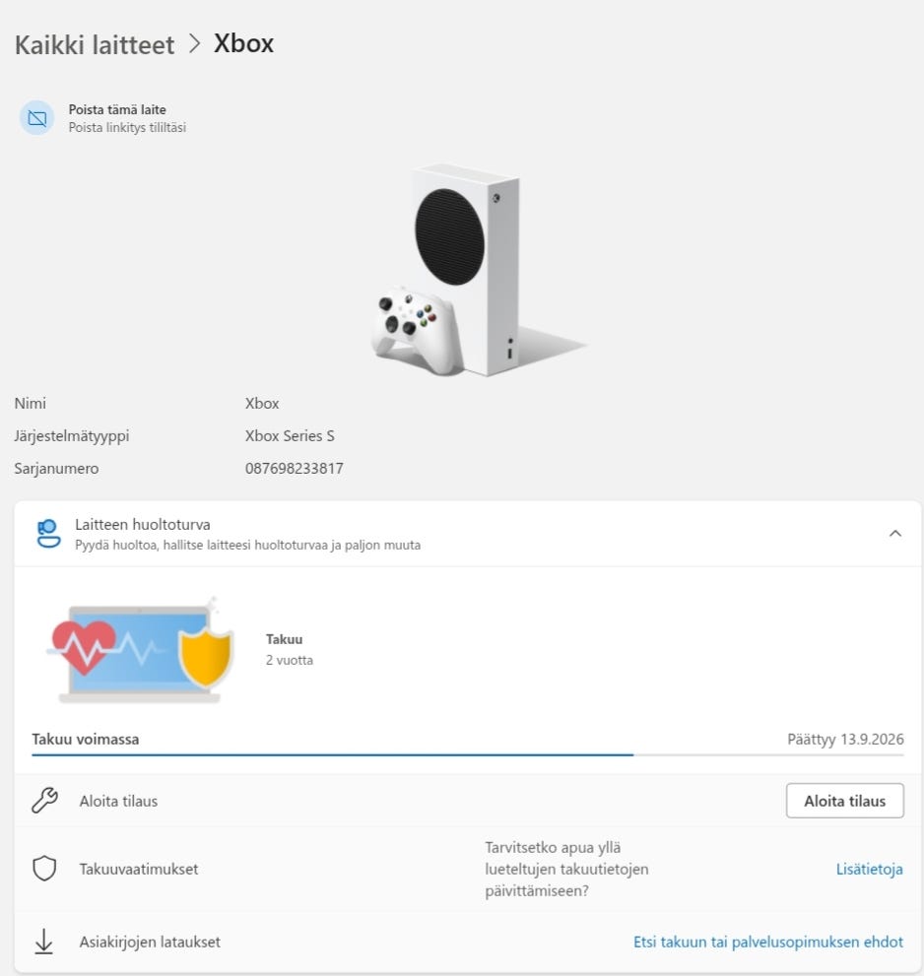The image size is (924, 976).
Task: Click the Xbox Series S console image
Action: tap(463, 271)
